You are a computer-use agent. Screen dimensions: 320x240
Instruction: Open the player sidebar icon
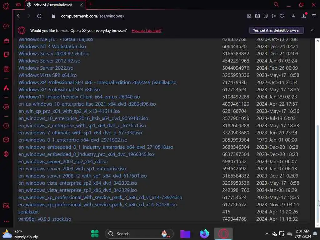pos(6,107)
